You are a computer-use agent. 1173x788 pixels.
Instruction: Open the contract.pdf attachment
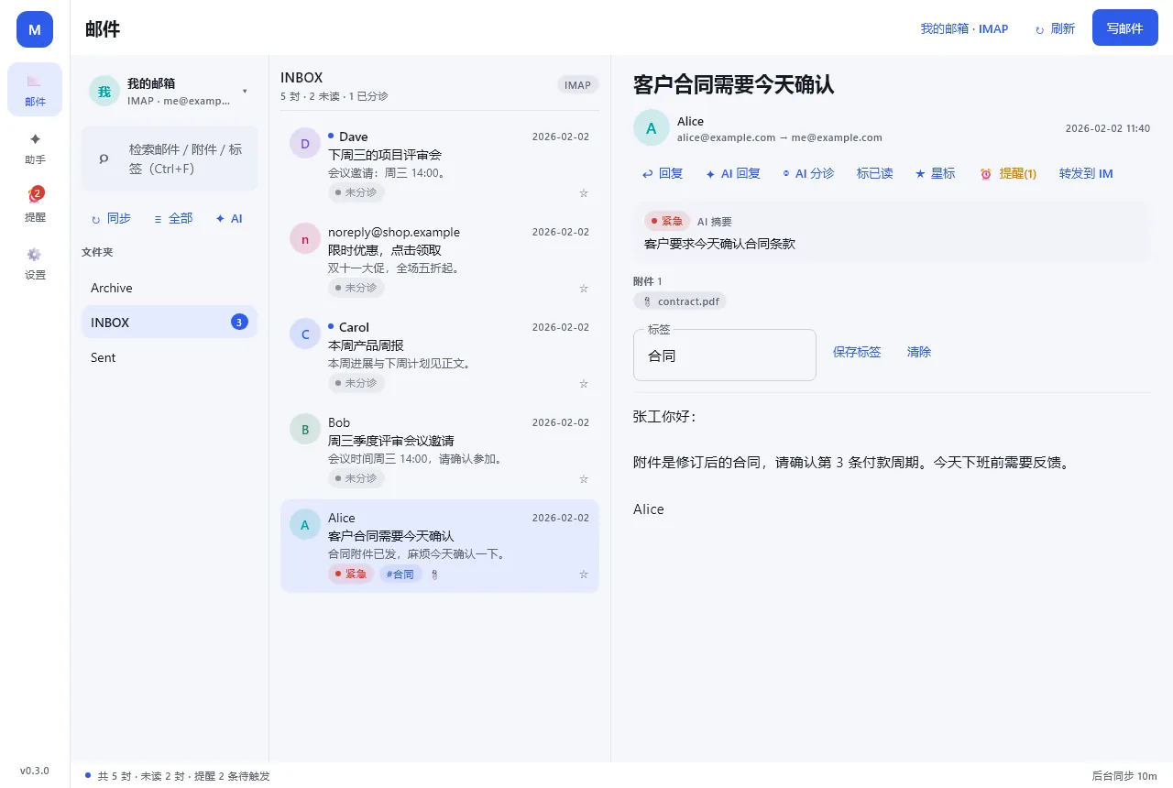(x=680, y=301)
